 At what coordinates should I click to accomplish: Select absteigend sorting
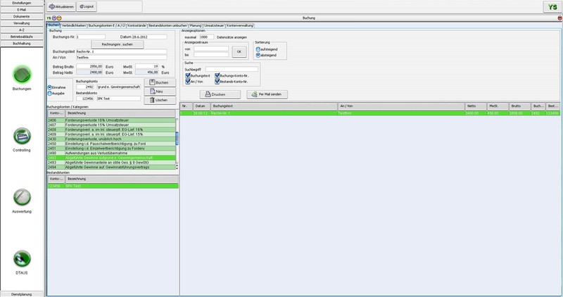tap(258, 56)
